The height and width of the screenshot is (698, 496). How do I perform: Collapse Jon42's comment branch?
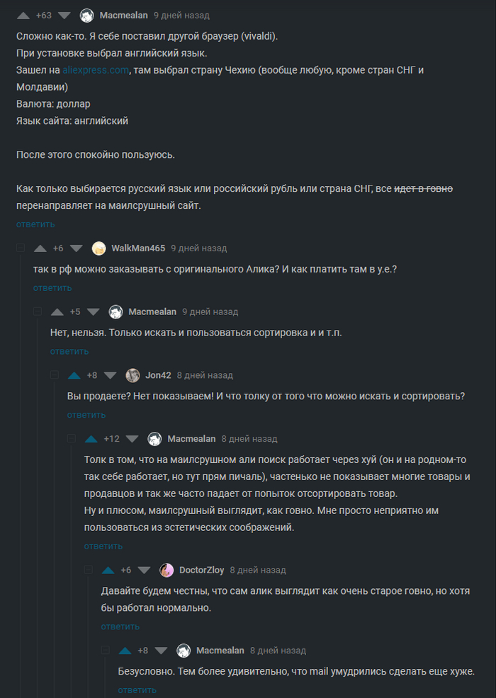[54, 375]
